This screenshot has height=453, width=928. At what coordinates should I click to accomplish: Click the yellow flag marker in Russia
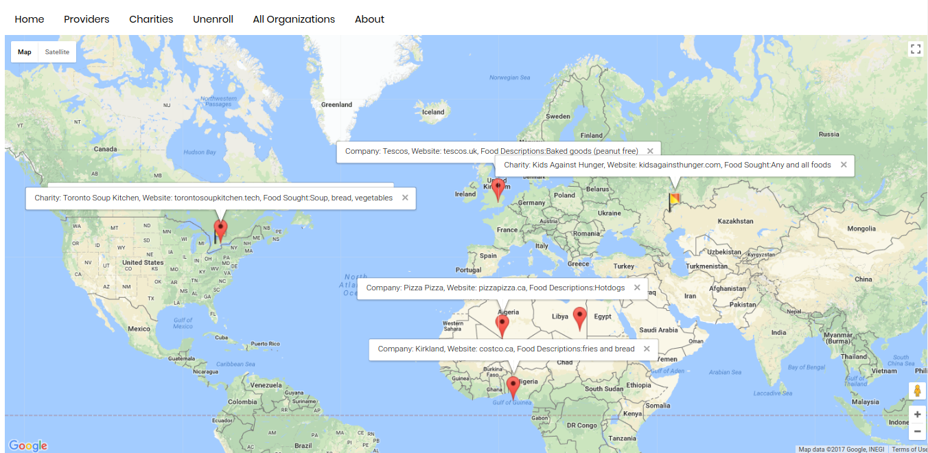(674, 202)
